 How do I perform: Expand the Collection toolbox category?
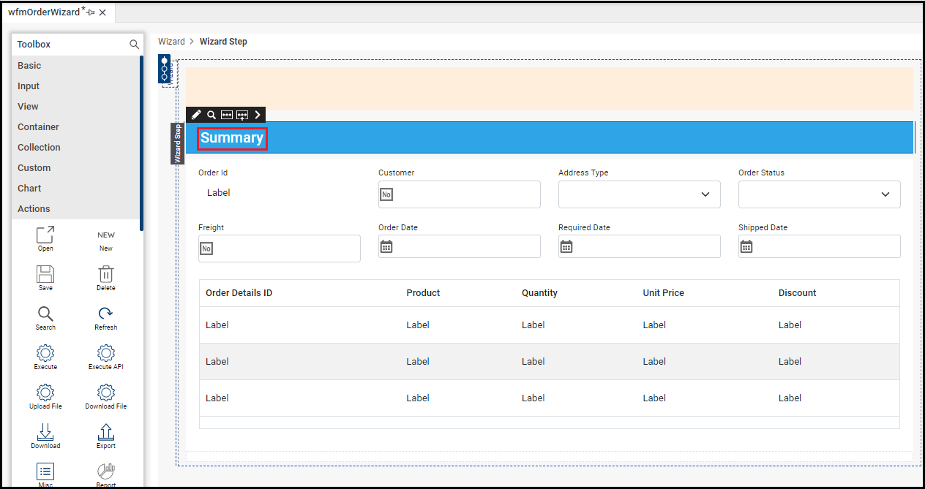(76, 148)
